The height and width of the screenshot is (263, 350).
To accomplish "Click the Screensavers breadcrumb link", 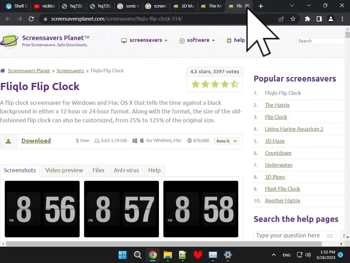I will 70,71.
